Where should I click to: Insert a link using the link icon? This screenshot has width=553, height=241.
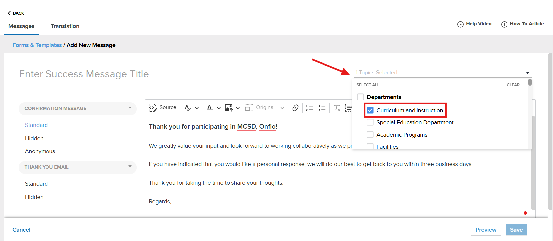pos(295,108)
